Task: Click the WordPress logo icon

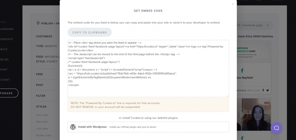Action: click(x=73, y=127)
